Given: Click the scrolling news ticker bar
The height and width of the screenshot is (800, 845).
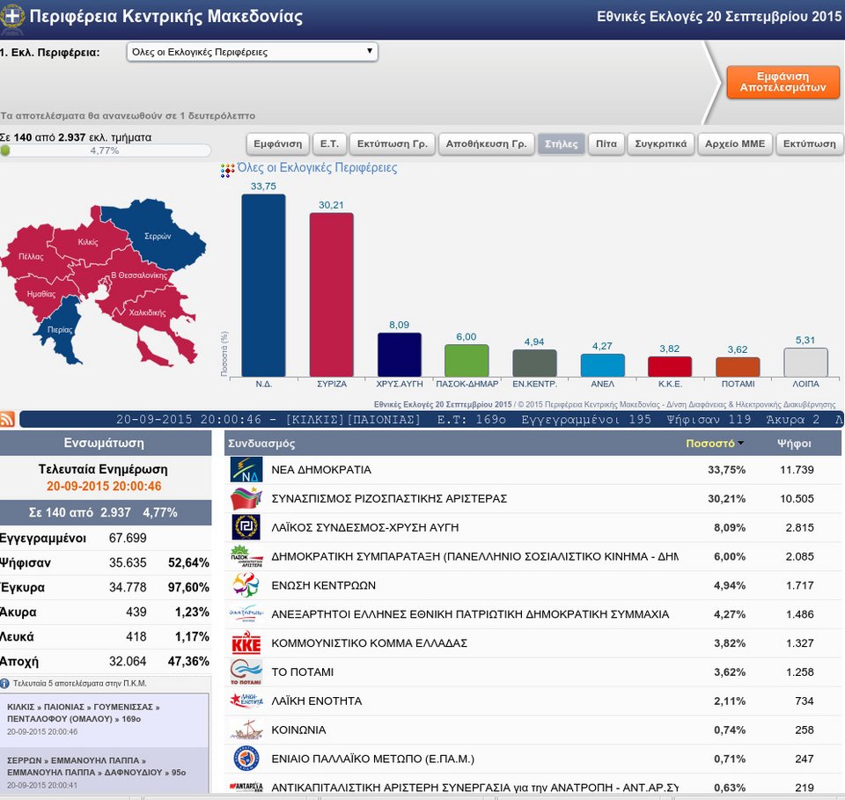Looking at the screenshot, I should [431, 419].
